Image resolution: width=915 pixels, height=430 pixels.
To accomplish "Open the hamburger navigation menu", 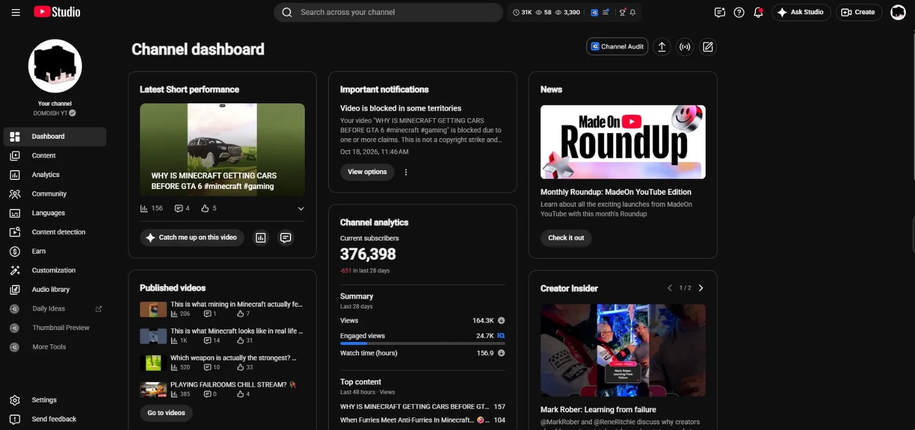I will point(15,12).
